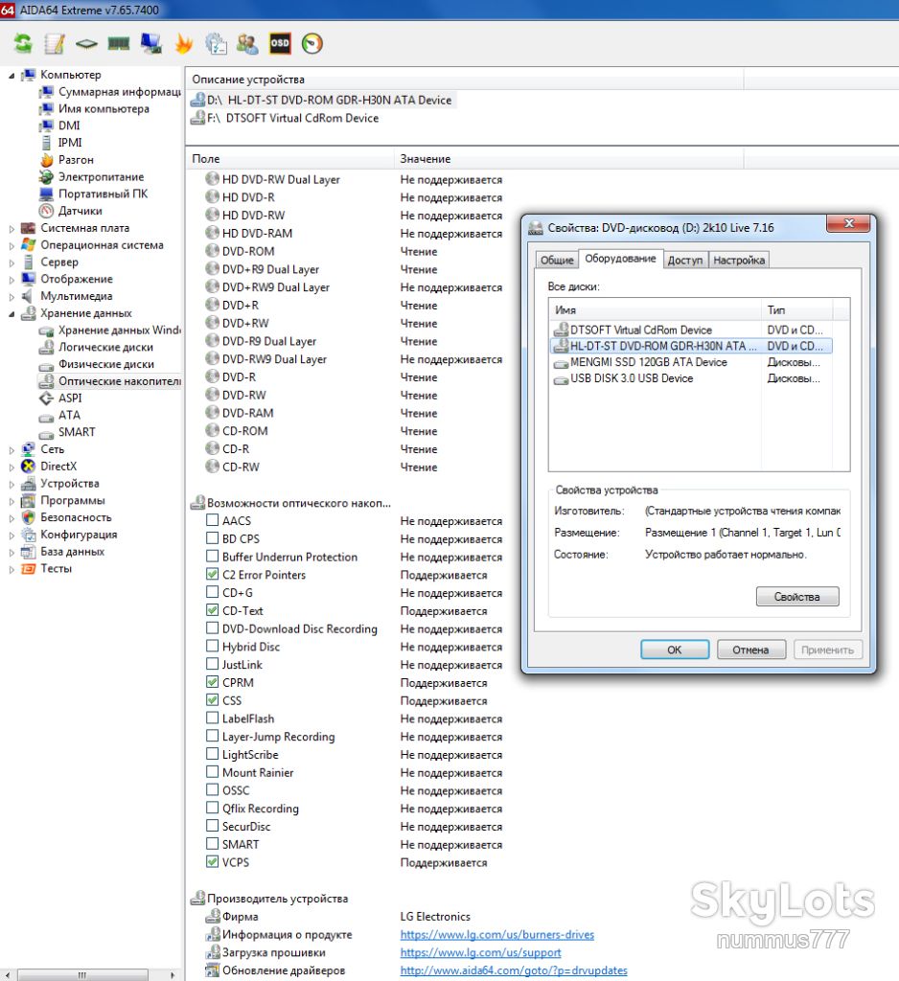Open the Report wizard toolbar icon
This screenshot has height=981, width=899.
coord(55,43)
